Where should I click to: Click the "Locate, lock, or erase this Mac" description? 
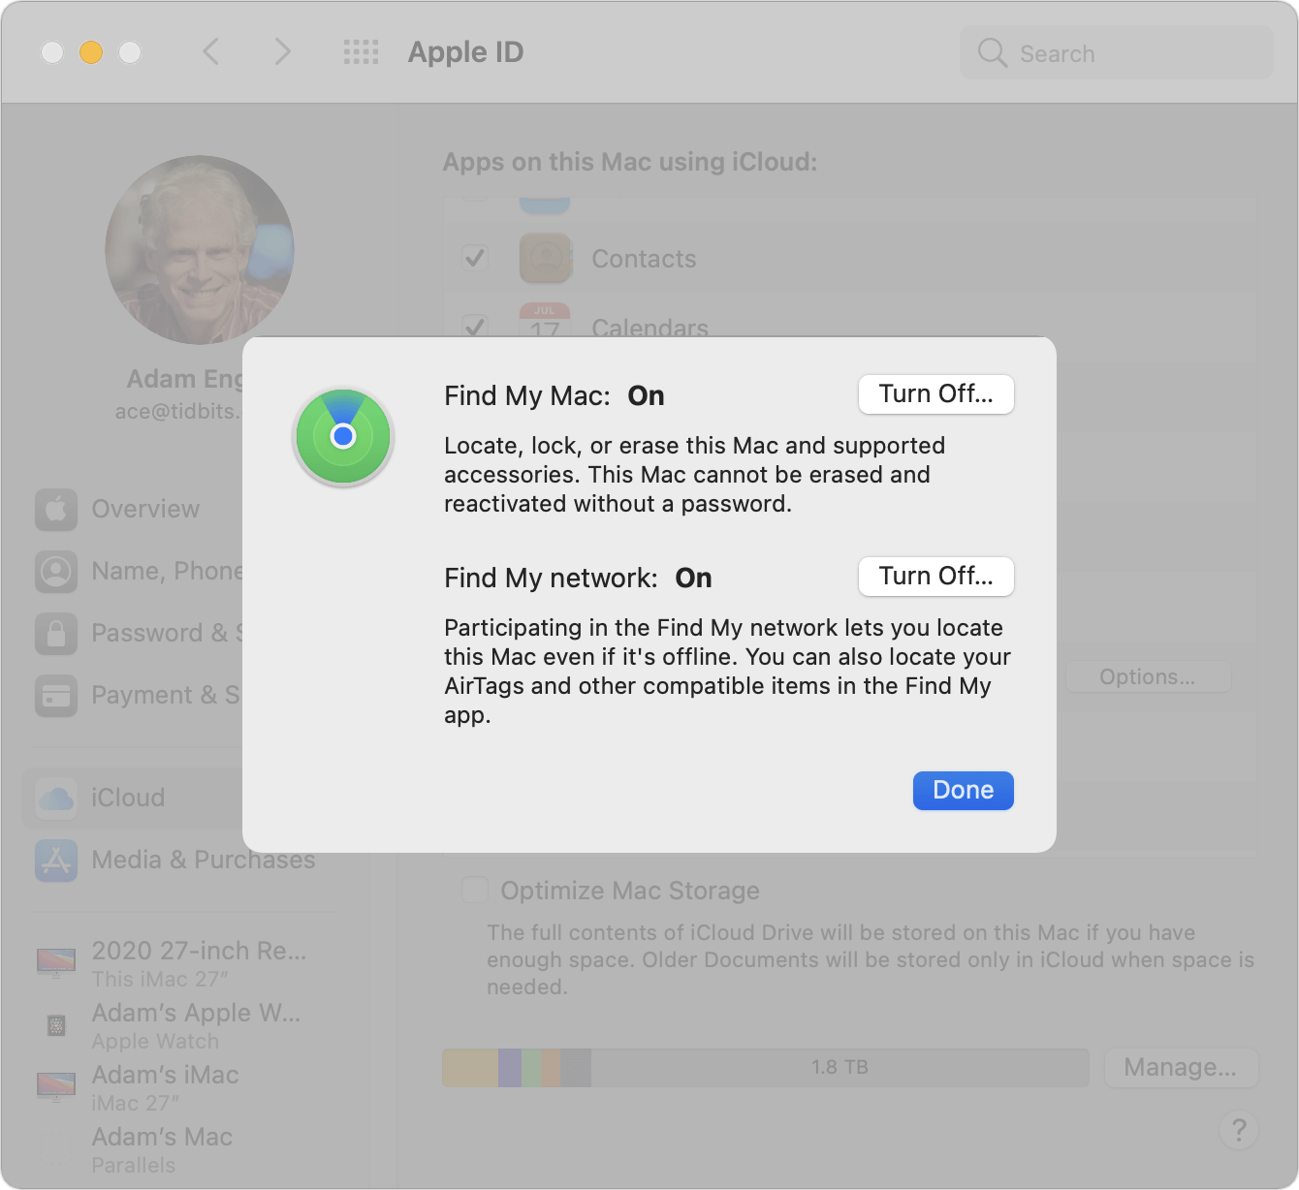click(x=695, y=475)
